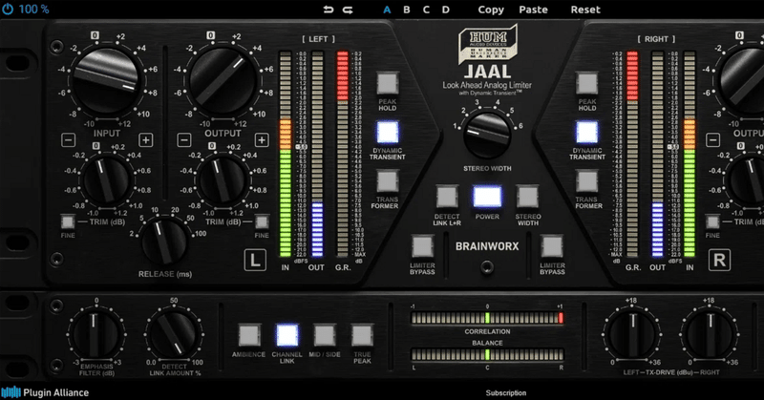The width and height of the screenshot is (764, 400).
Task: Click the HUM Audio Devices logo
Action: (x=487, y=45)
